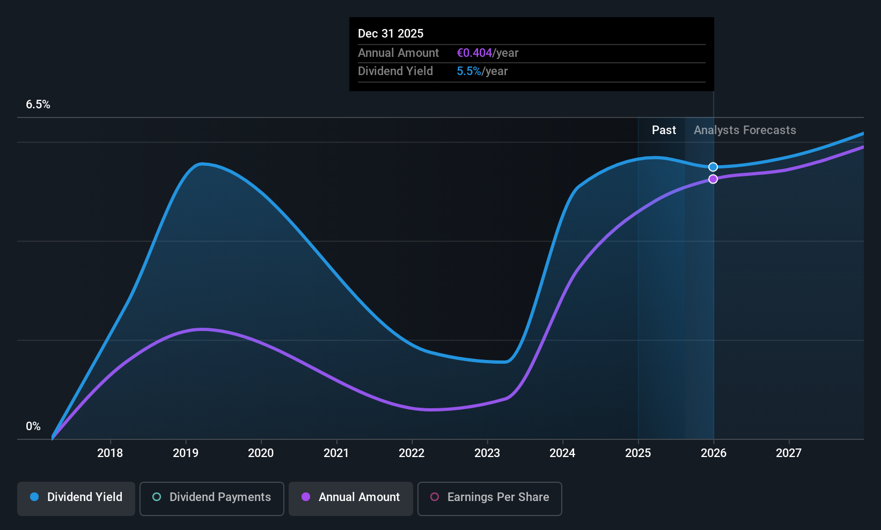The height and width of the screenshot is (530, 881).
Task: Click the 2023 x-axis year label
Action: pyautogui.click(x=487, y=453)
